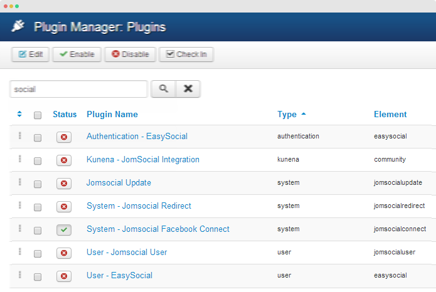Click the 'community' element cell
The image size is (436, 292).
pos(390,160)
